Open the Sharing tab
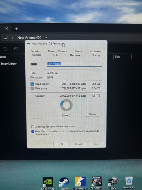This screenshot has width=142, height=190. tap(95, 55)
